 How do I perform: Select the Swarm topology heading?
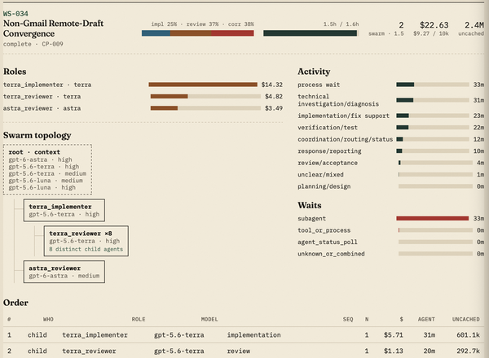coord(37,135)
